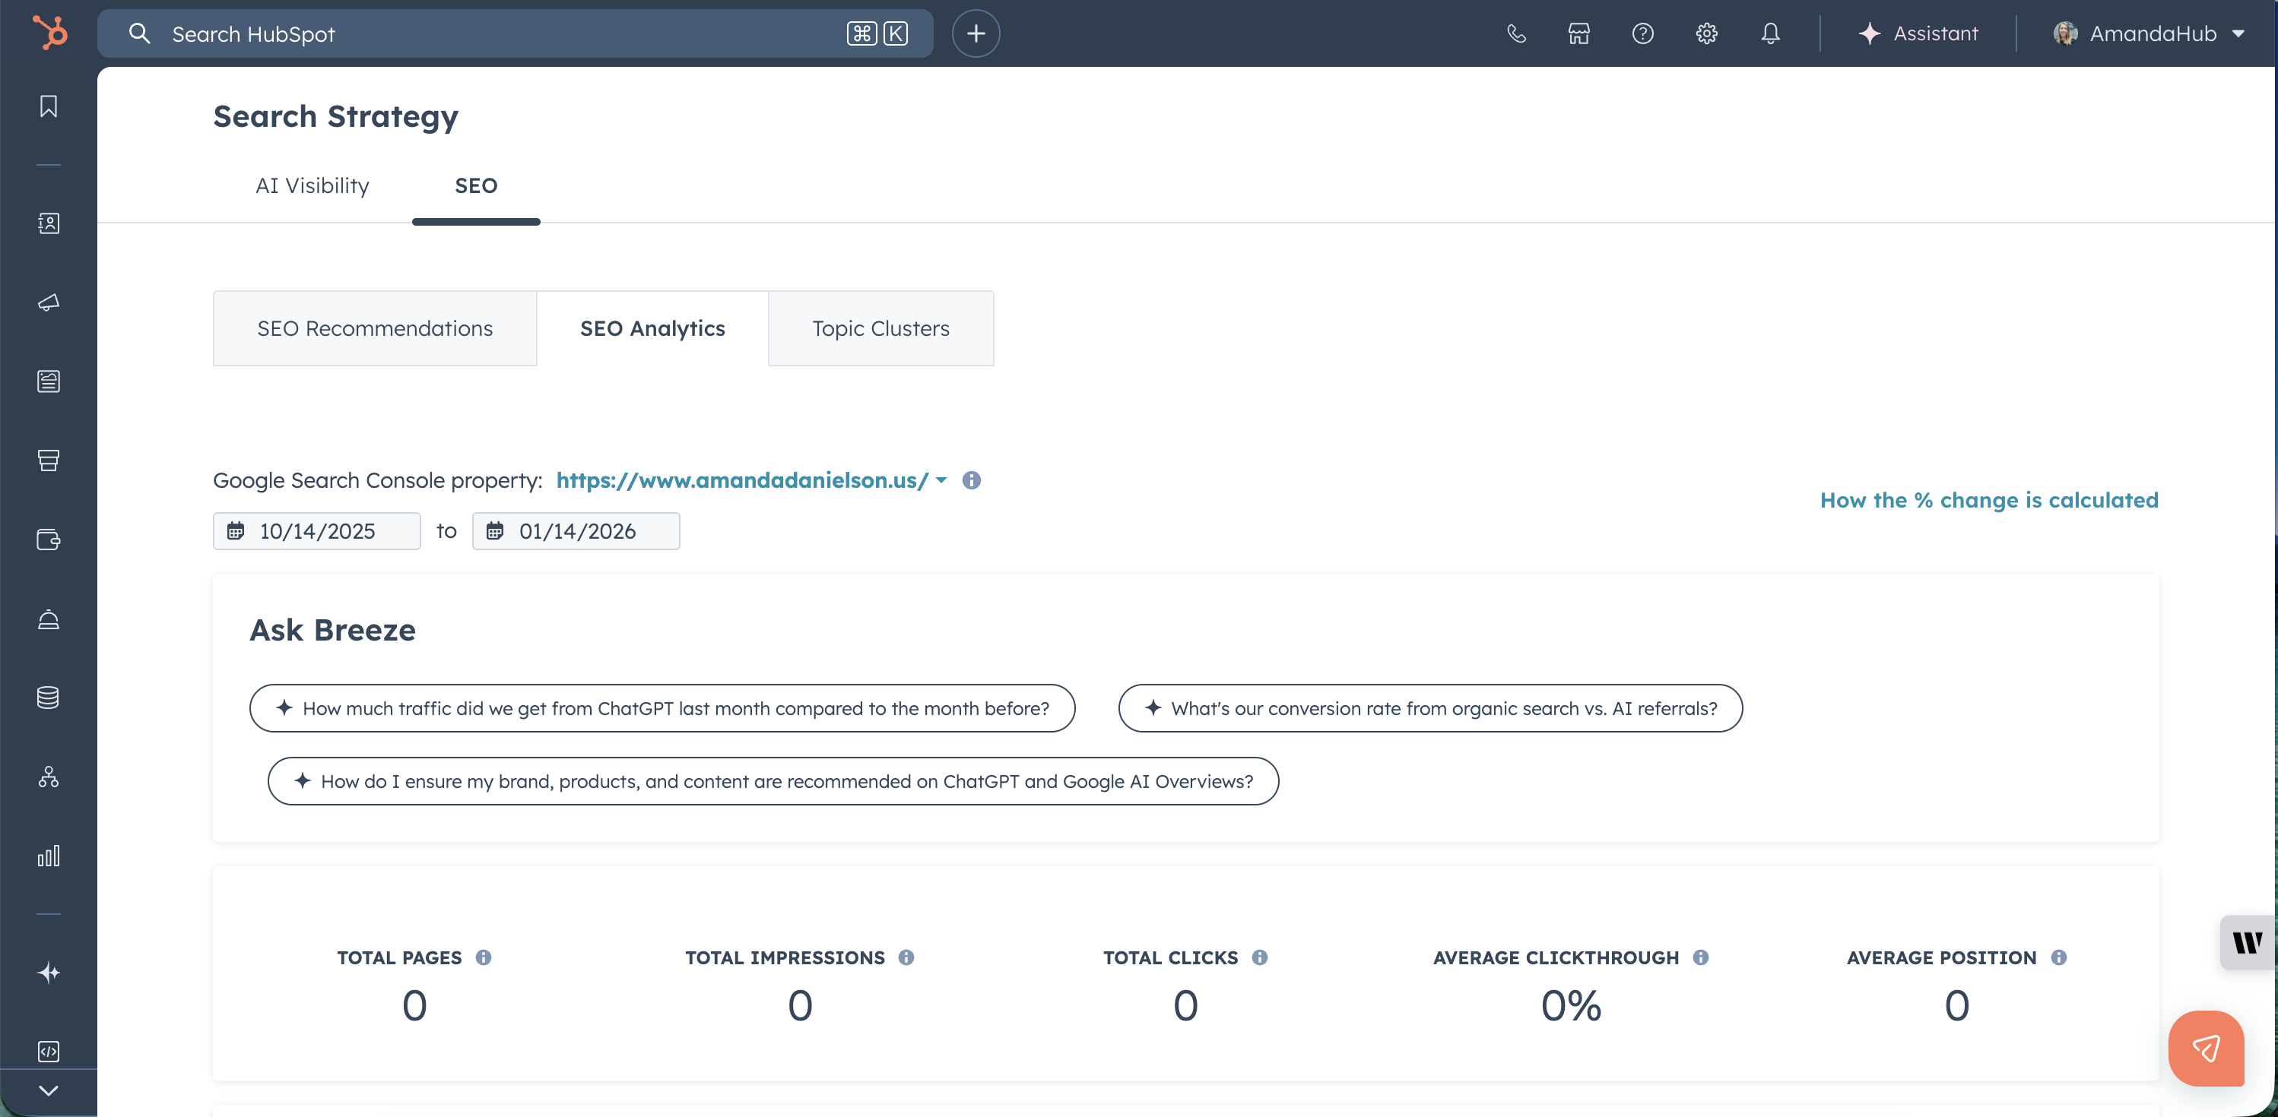The width and height of the screenshot is (2278, 1117).
Task: Click the start date field 10/14/2025
Action: tap(316, 531)
